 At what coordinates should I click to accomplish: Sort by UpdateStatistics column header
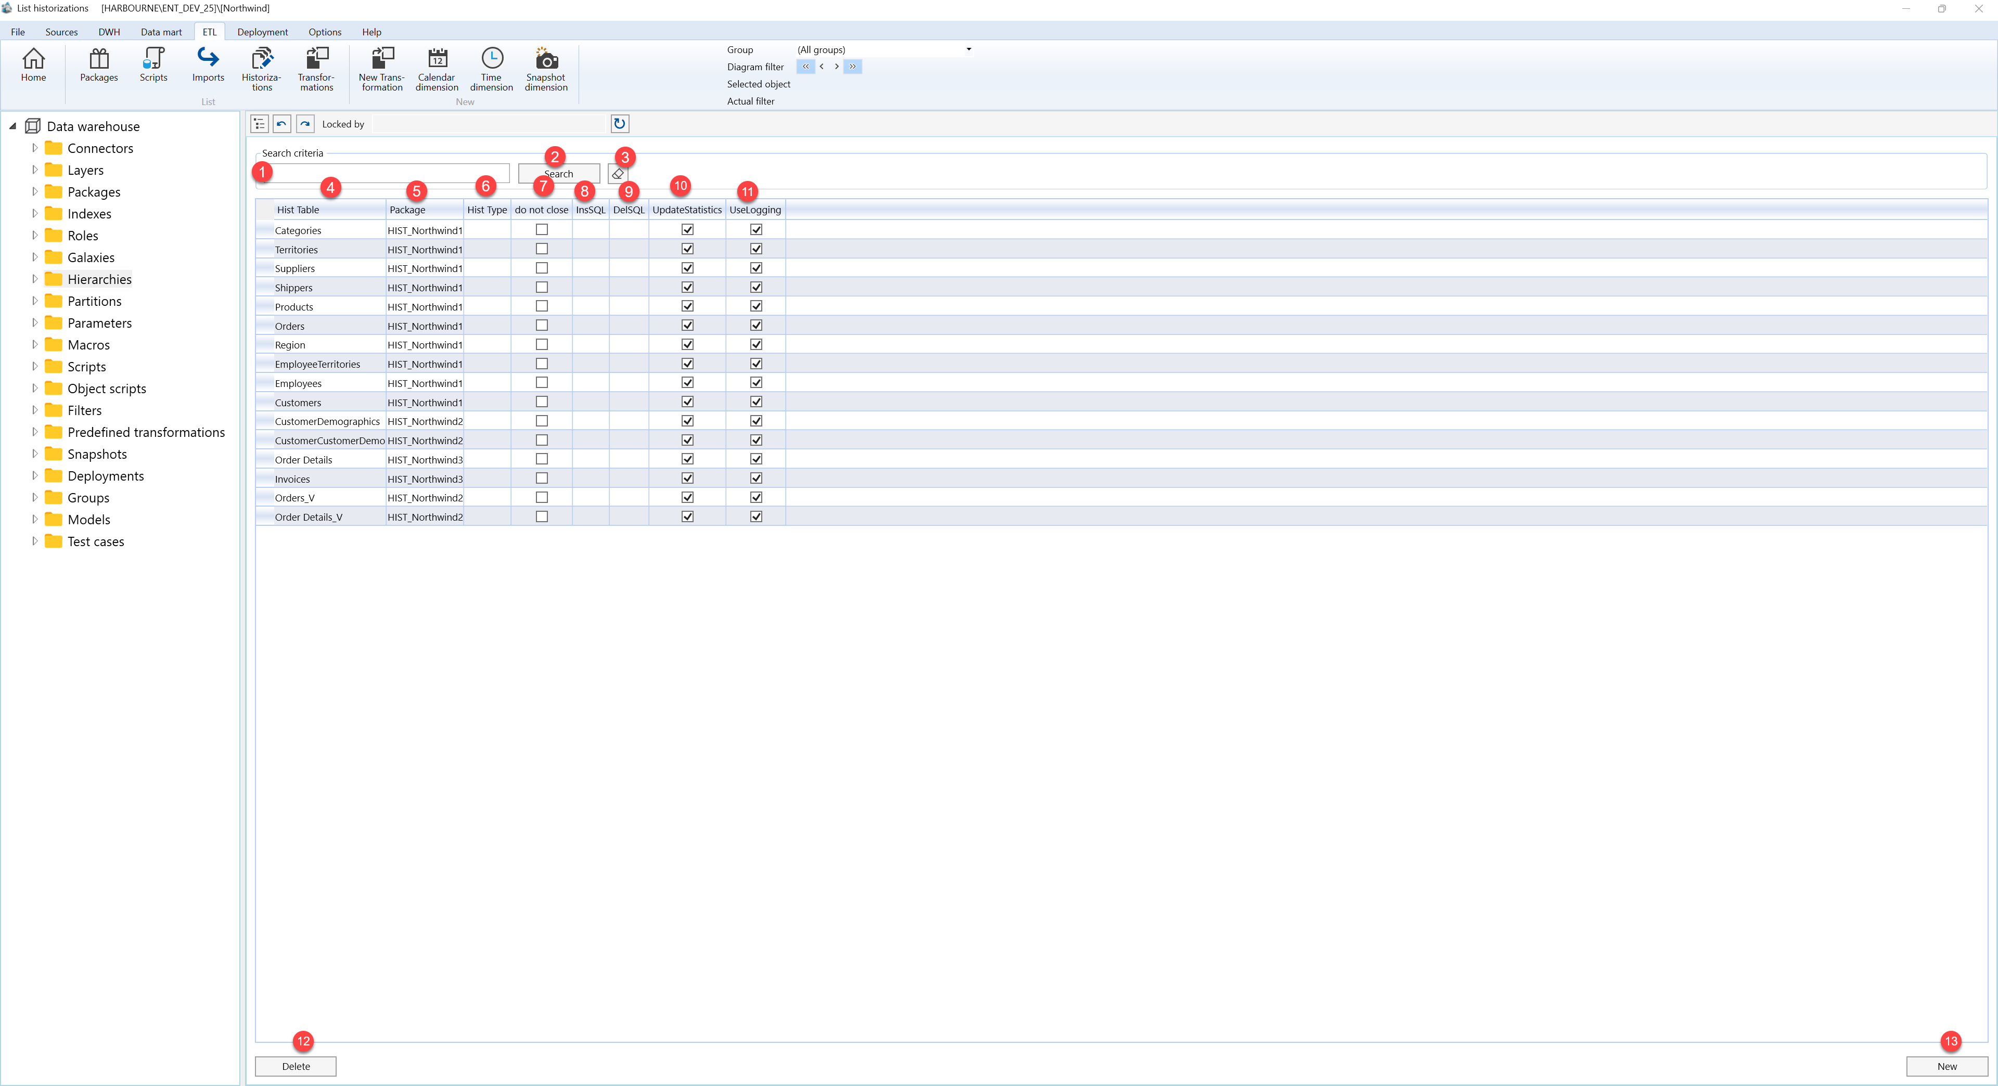pyautogui.click(x=687, y=210)
